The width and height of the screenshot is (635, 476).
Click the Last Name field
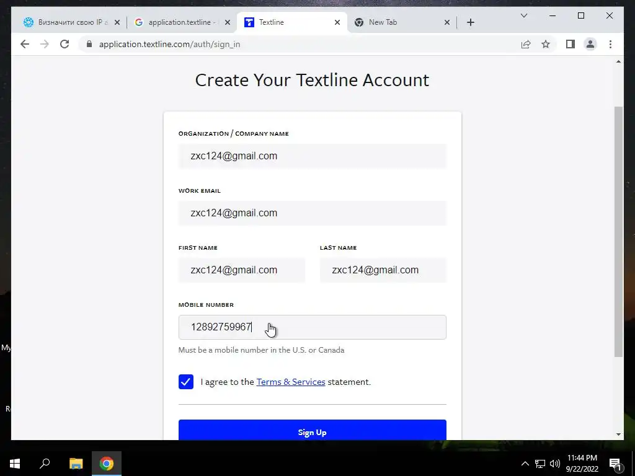383,270
